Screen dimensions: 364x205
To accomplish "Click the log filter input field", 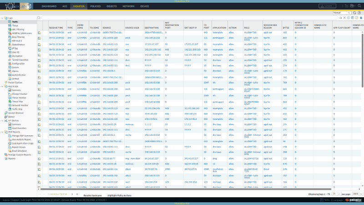I will click(x=189, y=18).
